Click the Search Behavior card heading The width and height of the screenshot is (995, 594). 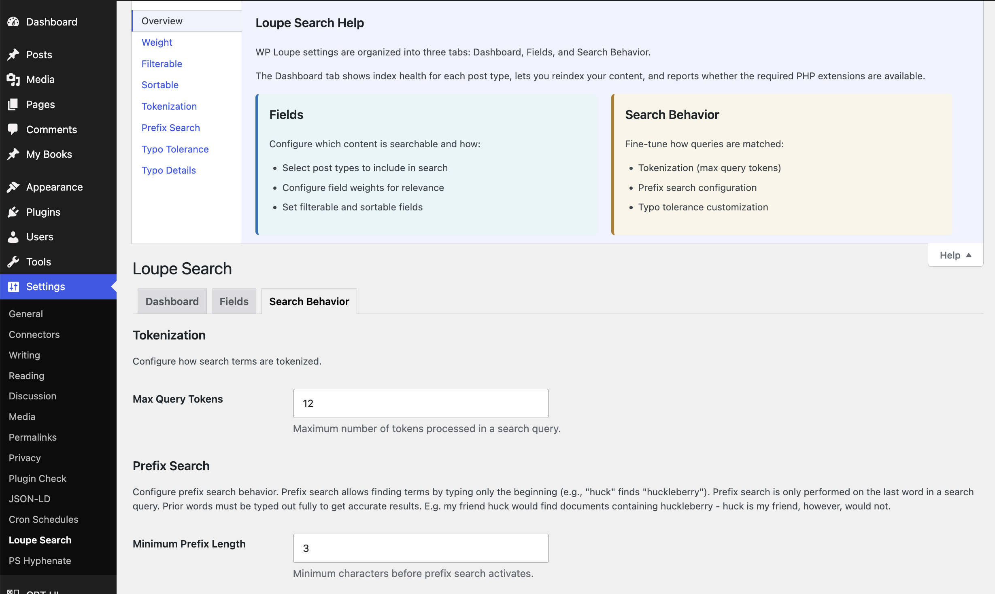(672, 115)
